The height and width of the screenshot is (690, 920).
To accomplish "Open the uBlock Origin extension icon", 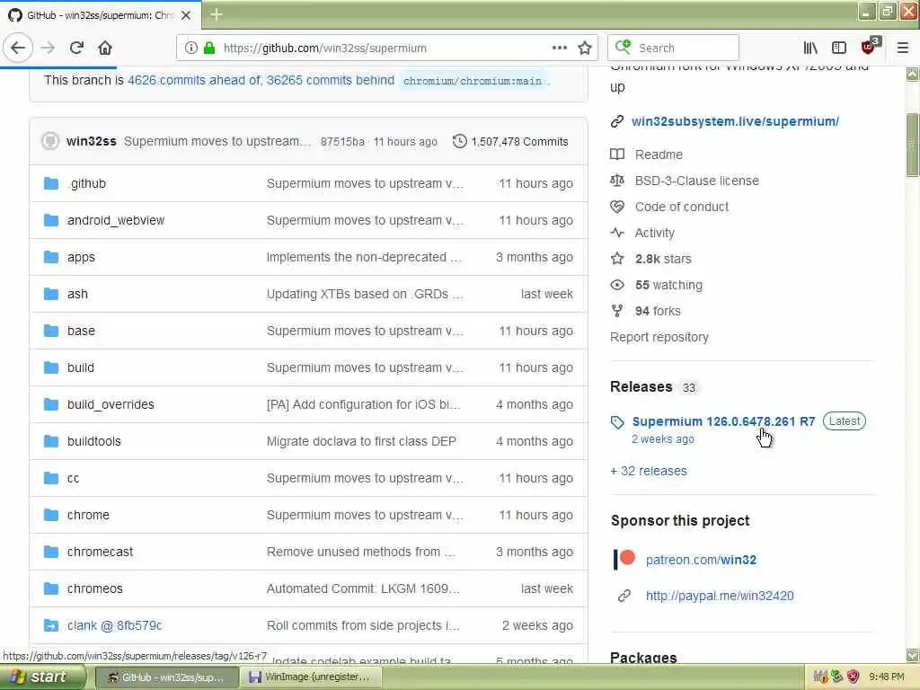I will tap(870, 47).
